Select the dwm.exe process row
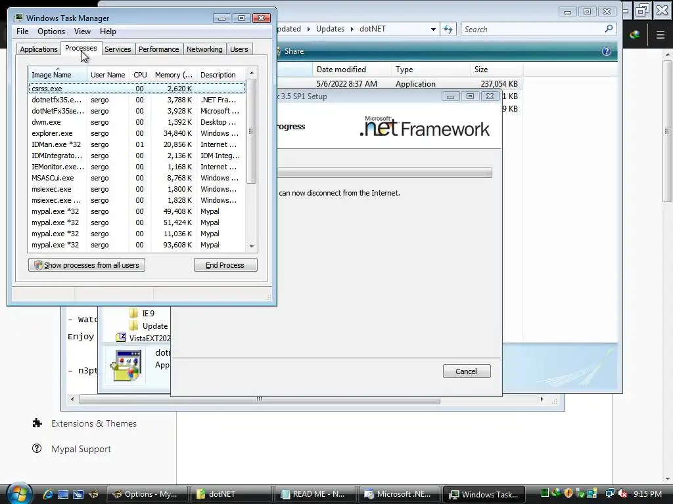 137,122
